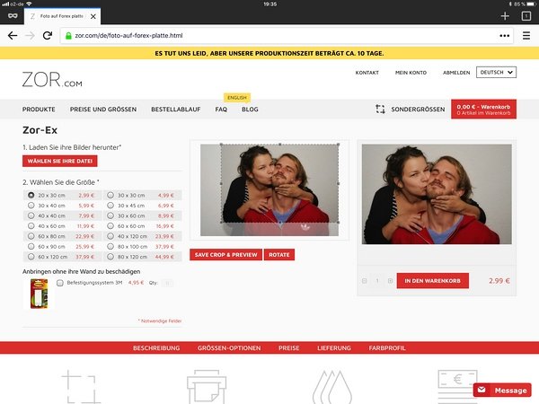Click the Message envelope icon
The height and width of the screenshot is (404, 539).
pos(482,390)
